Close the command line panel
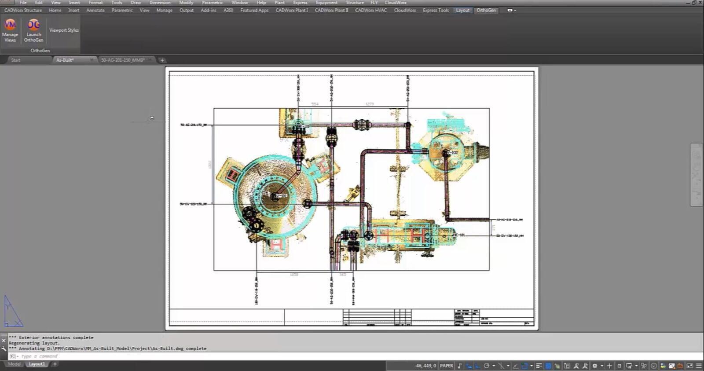This screenshot has width=704, height=371. click(4, 340)
